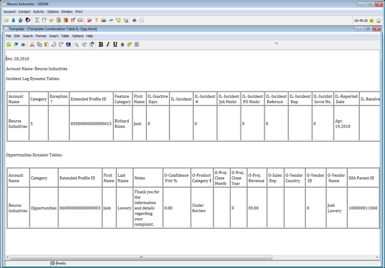Print the template from editor toolbar
The width and height of the screenshot is (385, 268).
(x=23, y=45)
